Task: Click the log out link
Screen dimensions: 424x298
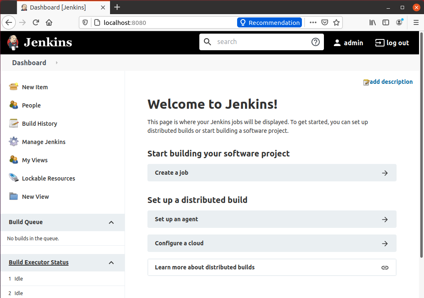Action: pyautogui.click(x=392, y=43)
